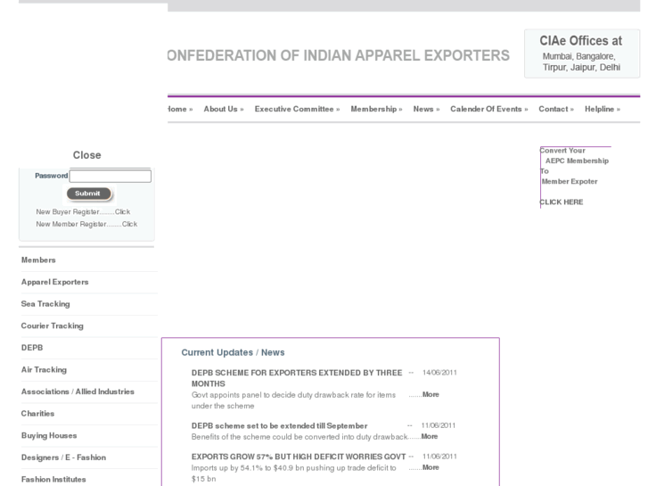648x486 pixels.
Task: Open the Helpline menu
Action: tap(603, 109)
